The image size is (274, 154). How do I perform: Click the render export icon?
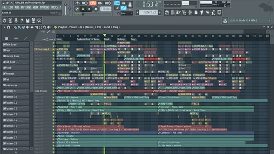[33, 21]
